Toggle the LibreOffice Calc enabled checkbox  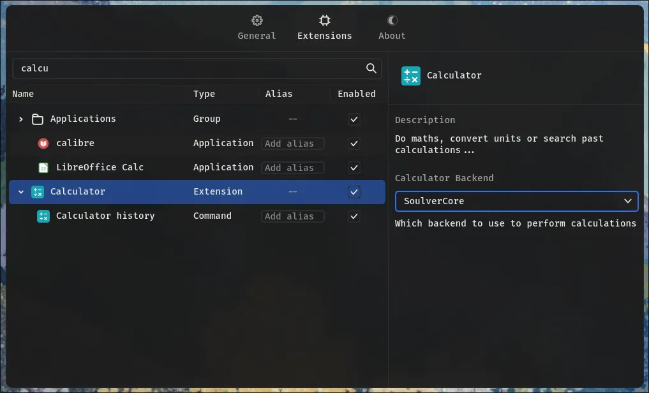(x=354, y=168)
